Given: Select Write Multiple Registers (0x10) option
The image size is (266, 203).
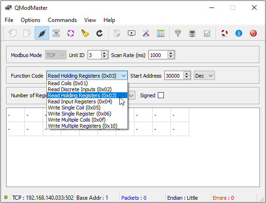Looking at the screenshot, I should 87,126.
